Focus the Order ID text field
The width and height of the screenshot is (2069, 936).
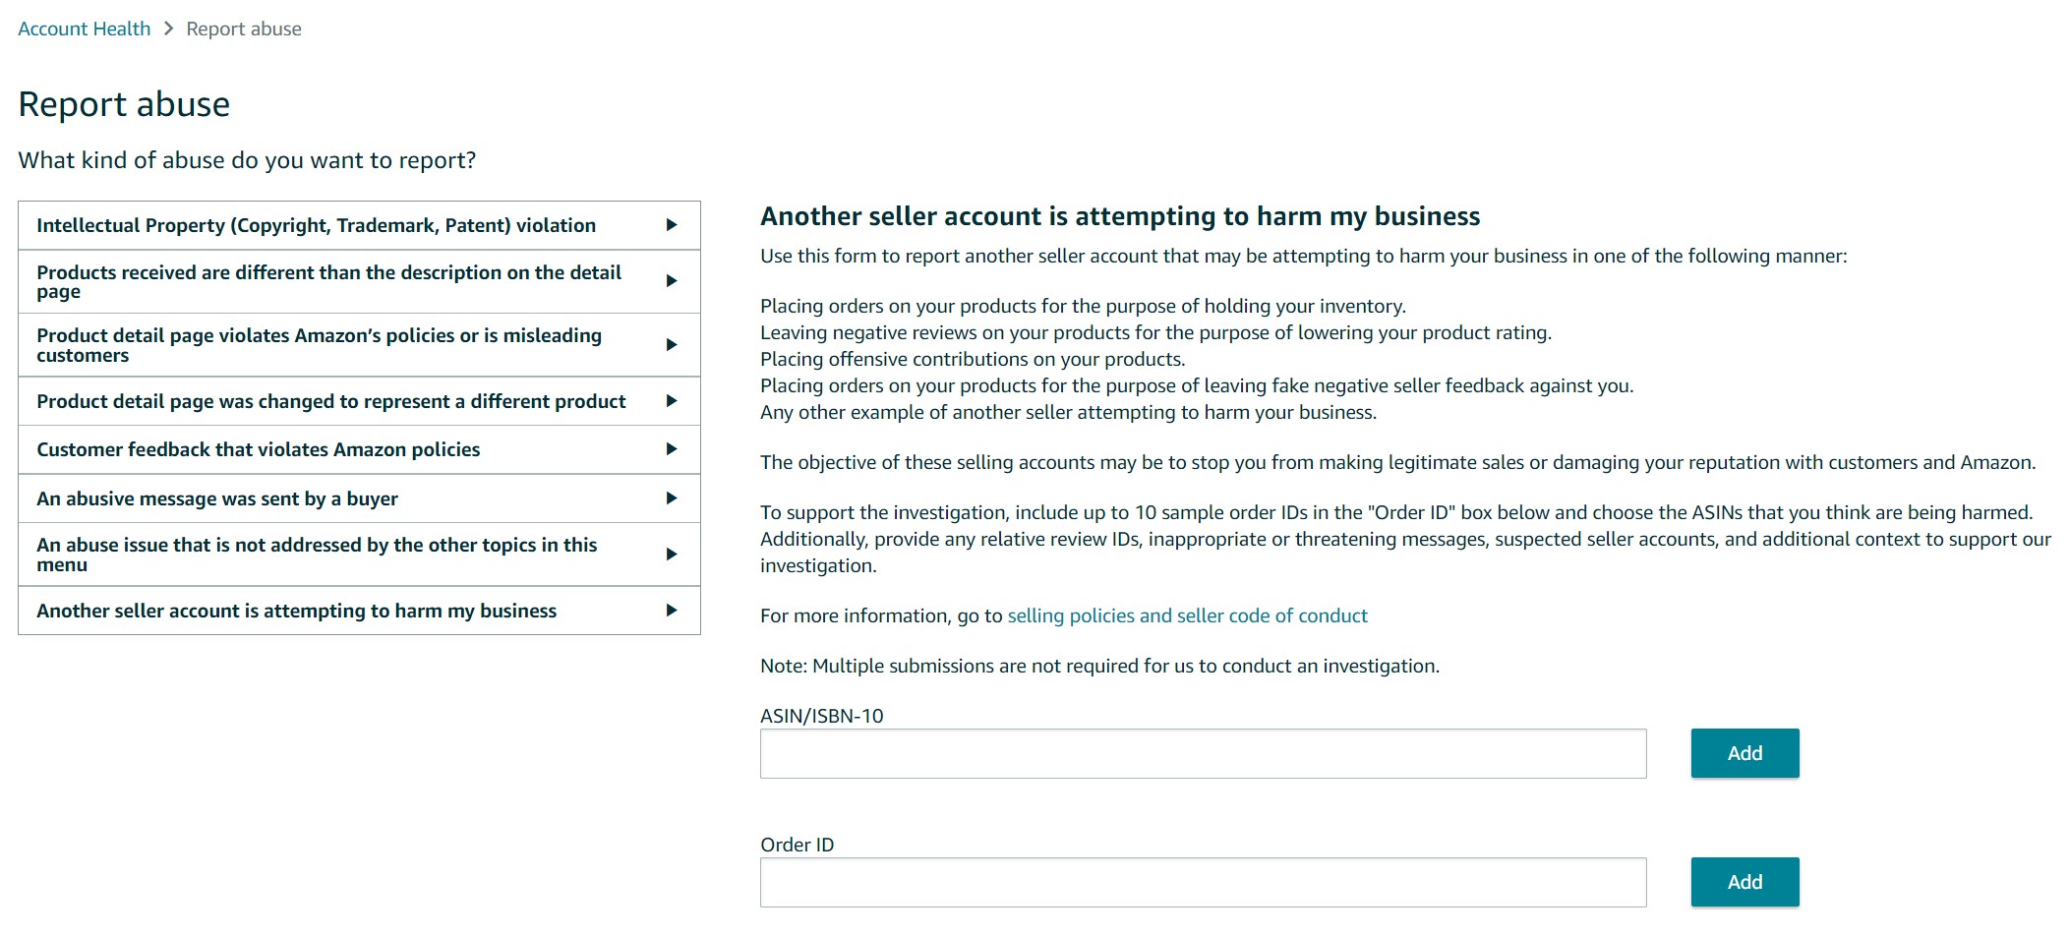[x=1203, y=882]
